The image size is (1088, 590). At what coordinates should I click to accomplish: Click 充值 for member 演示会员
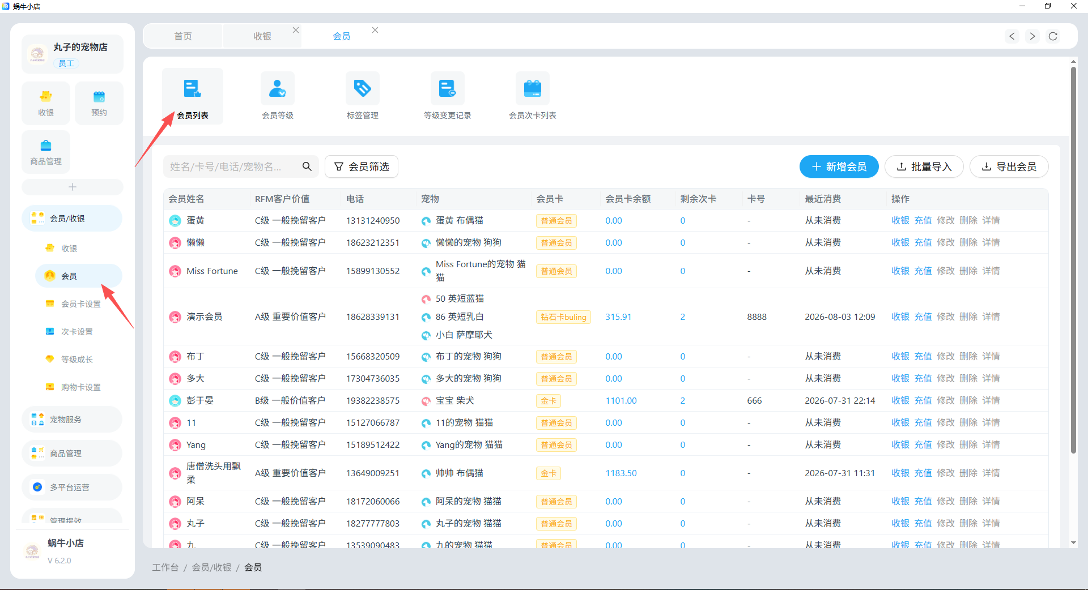point(923,317)
